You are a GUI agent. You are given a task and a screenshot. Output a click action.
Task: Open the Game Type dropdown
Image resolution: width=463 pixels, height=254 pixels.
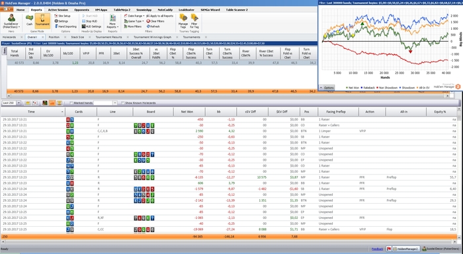pyautogui.click(x=134, y=21)
